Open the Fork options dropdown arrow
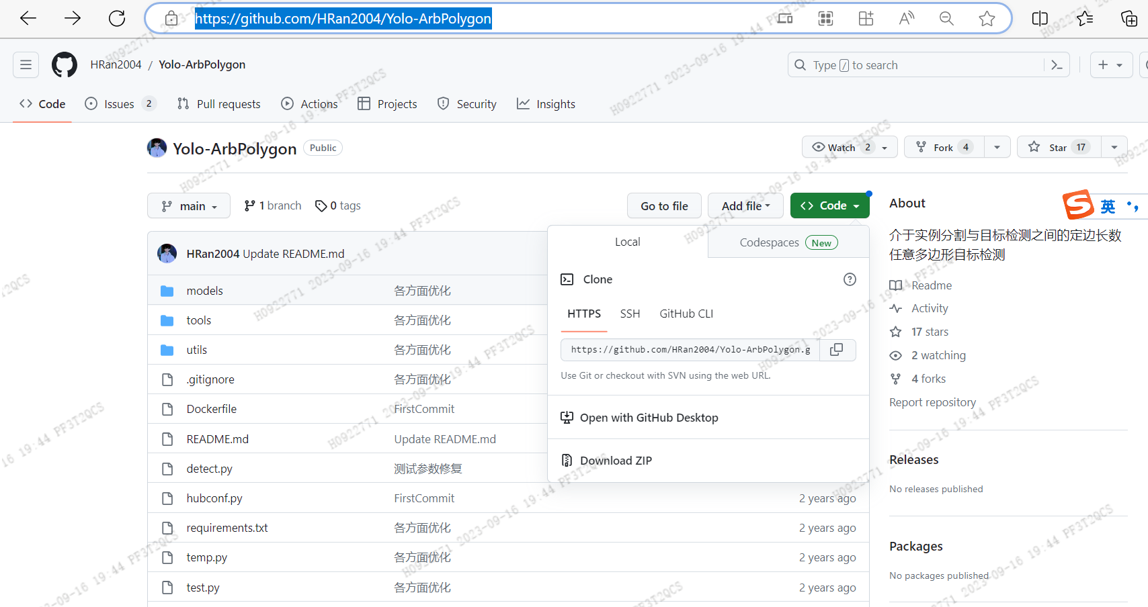The height and width of the screenshot is (607, 1148). [x=997, y=147]
